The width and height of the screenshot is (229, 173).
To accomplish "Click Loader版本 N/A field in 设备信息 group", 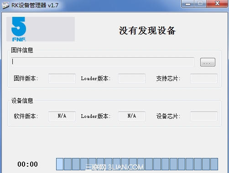I will (132, 116).
